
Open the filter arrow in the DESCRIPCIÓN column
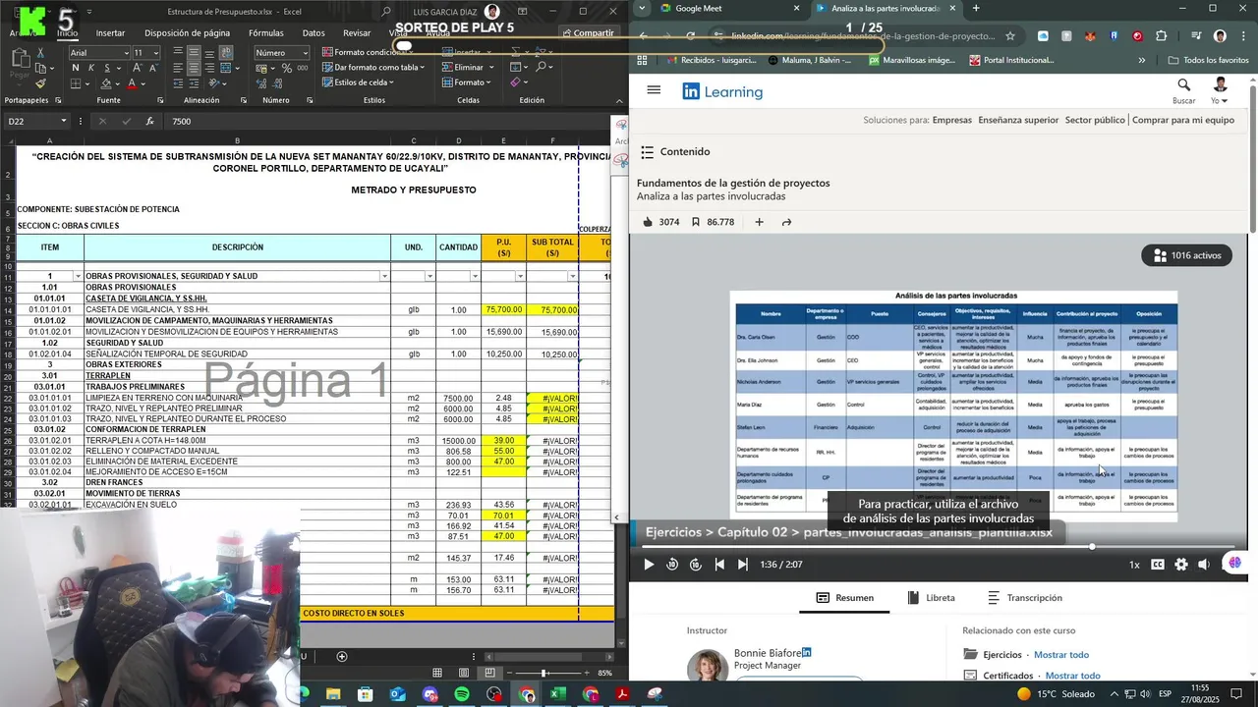(x=384, y=276)
